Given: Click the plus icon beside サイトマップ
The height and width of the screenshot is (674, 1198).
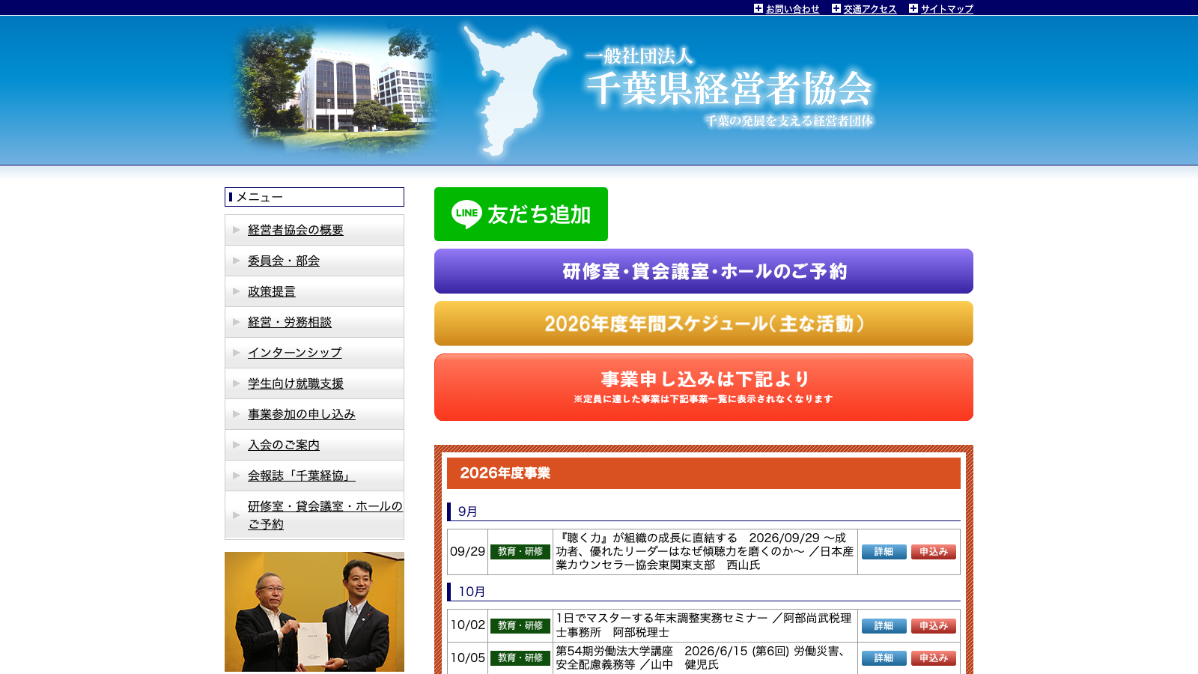Looking at the screenshot, I should tap(913, 9).
